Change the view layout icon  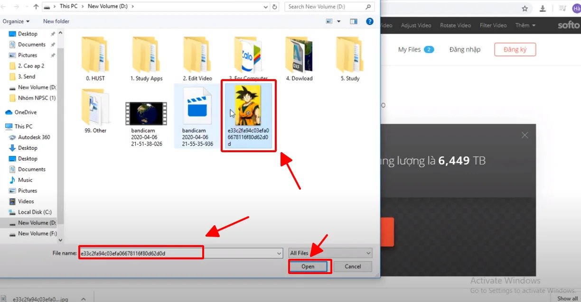tap(329, 21)
